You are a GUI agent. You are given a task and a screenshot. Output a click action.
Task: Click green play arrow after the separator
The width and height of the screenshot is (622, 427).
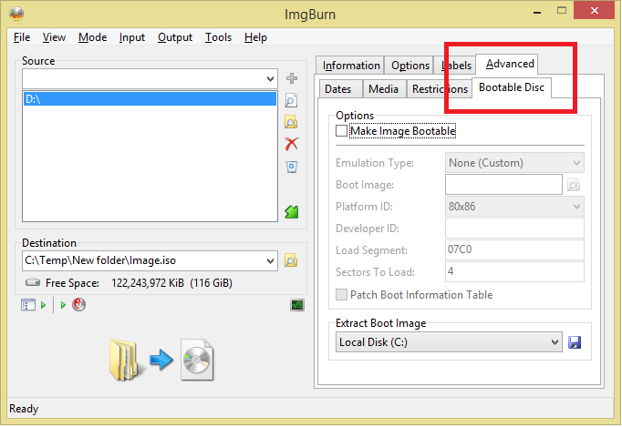(63, 305)
